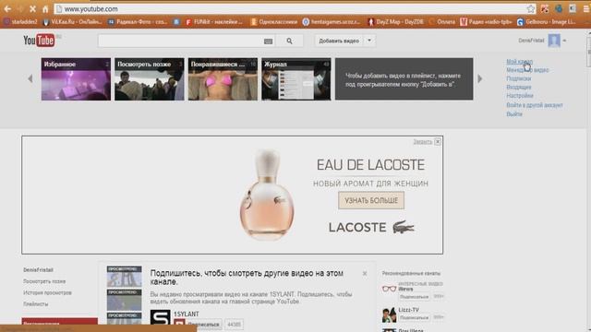
Task: Open the Журнал history thumbnail
Action: [296, 79]
